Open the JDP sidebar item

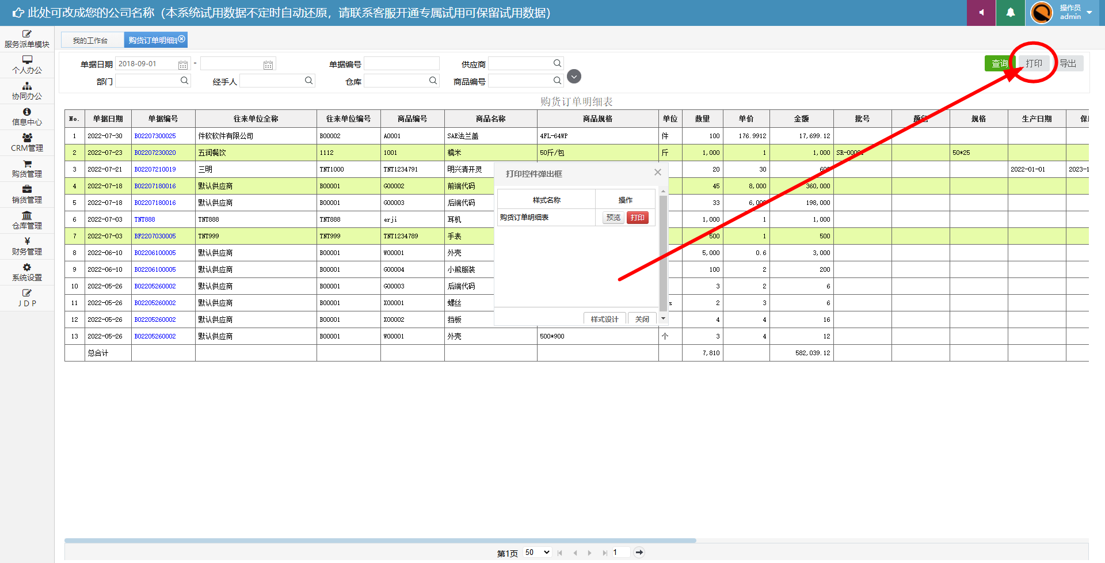pyautogui.click(x=27, y=298)
